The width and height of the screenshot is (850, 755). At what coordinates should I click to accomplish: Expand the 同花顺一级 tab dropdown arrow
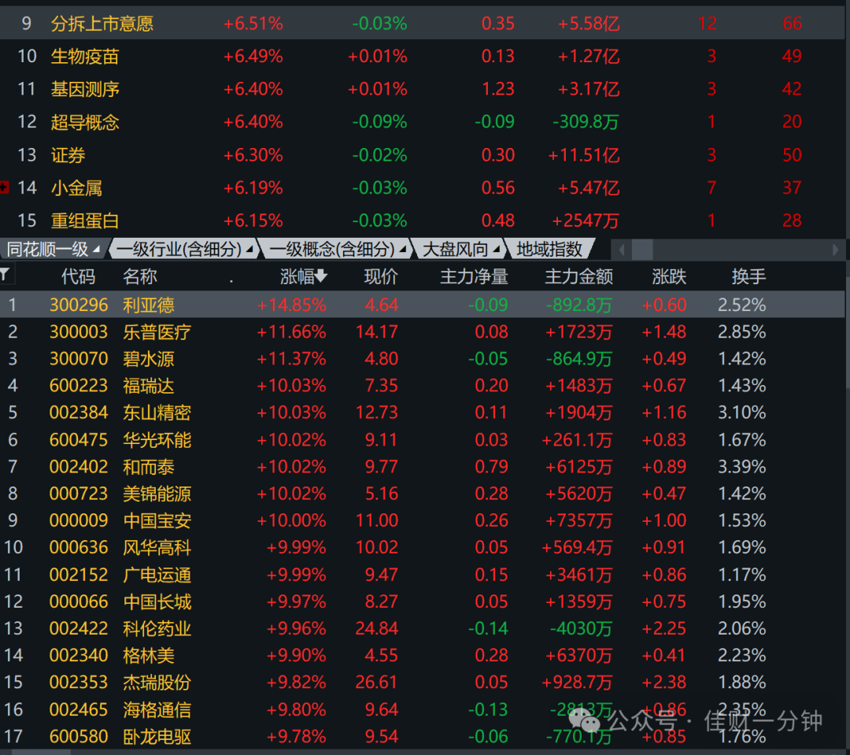pyautogui.click(x=97, y=250)
